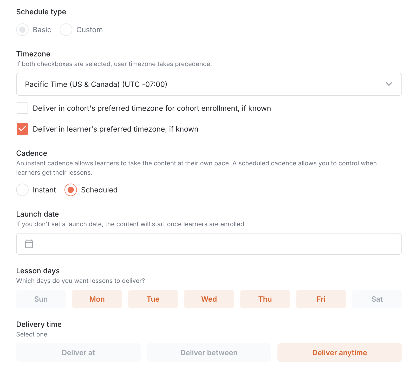Toggle Tue as a lesson day
The image size is (416, 376).
click(x=153, y=299)
